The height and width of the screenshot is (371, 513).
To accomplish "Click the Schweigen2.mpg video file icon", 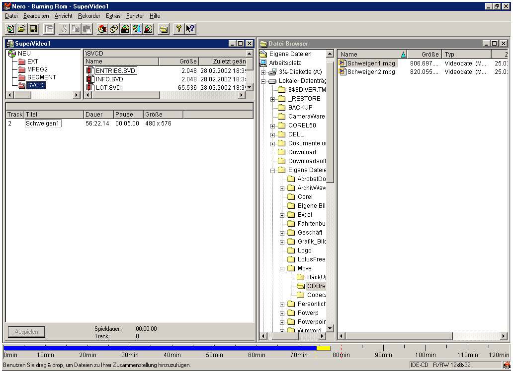I will (342, 72).
